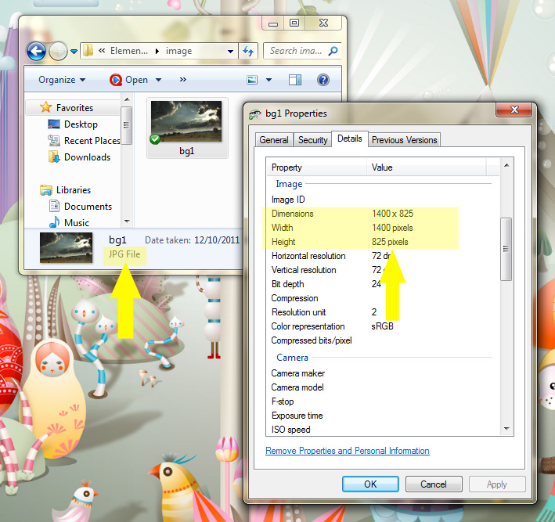555x522 pixels.
Task: Open Desktop in Favorites
Action: tap(80, 124)
